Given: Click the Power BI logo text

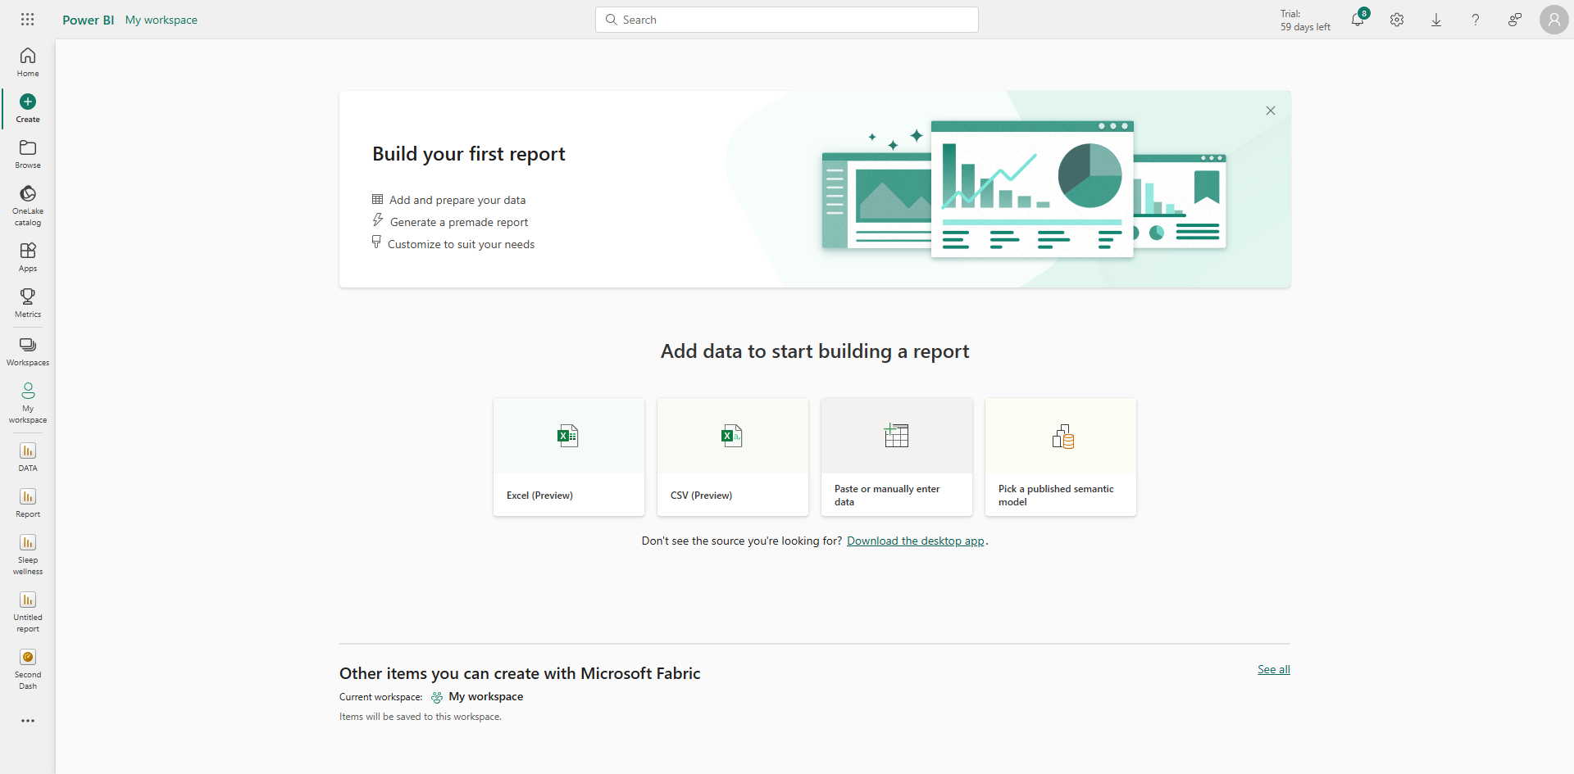Looking at the screenshot, I should click(88, 20).
